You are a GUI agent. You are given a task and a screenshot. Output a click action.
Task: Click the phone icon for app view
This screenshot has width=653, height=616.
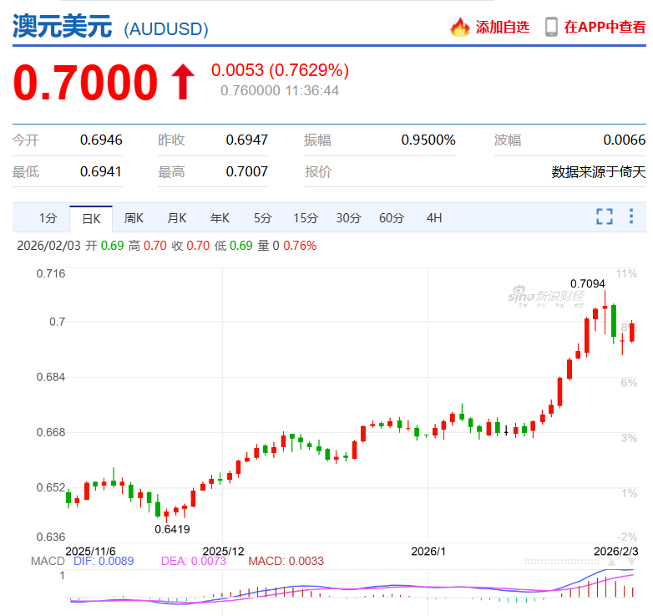point(551,27)
